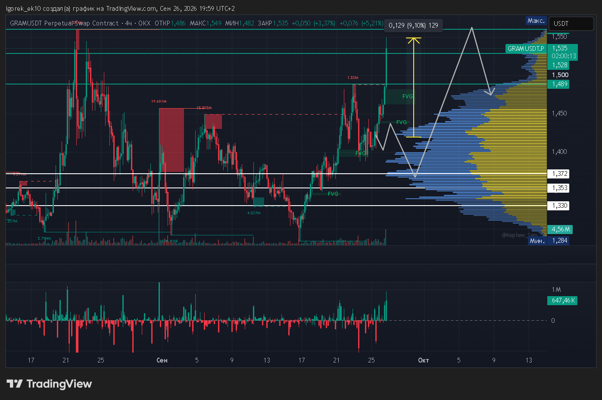
Task: Click the OKX exchange label
Action: 145,23
